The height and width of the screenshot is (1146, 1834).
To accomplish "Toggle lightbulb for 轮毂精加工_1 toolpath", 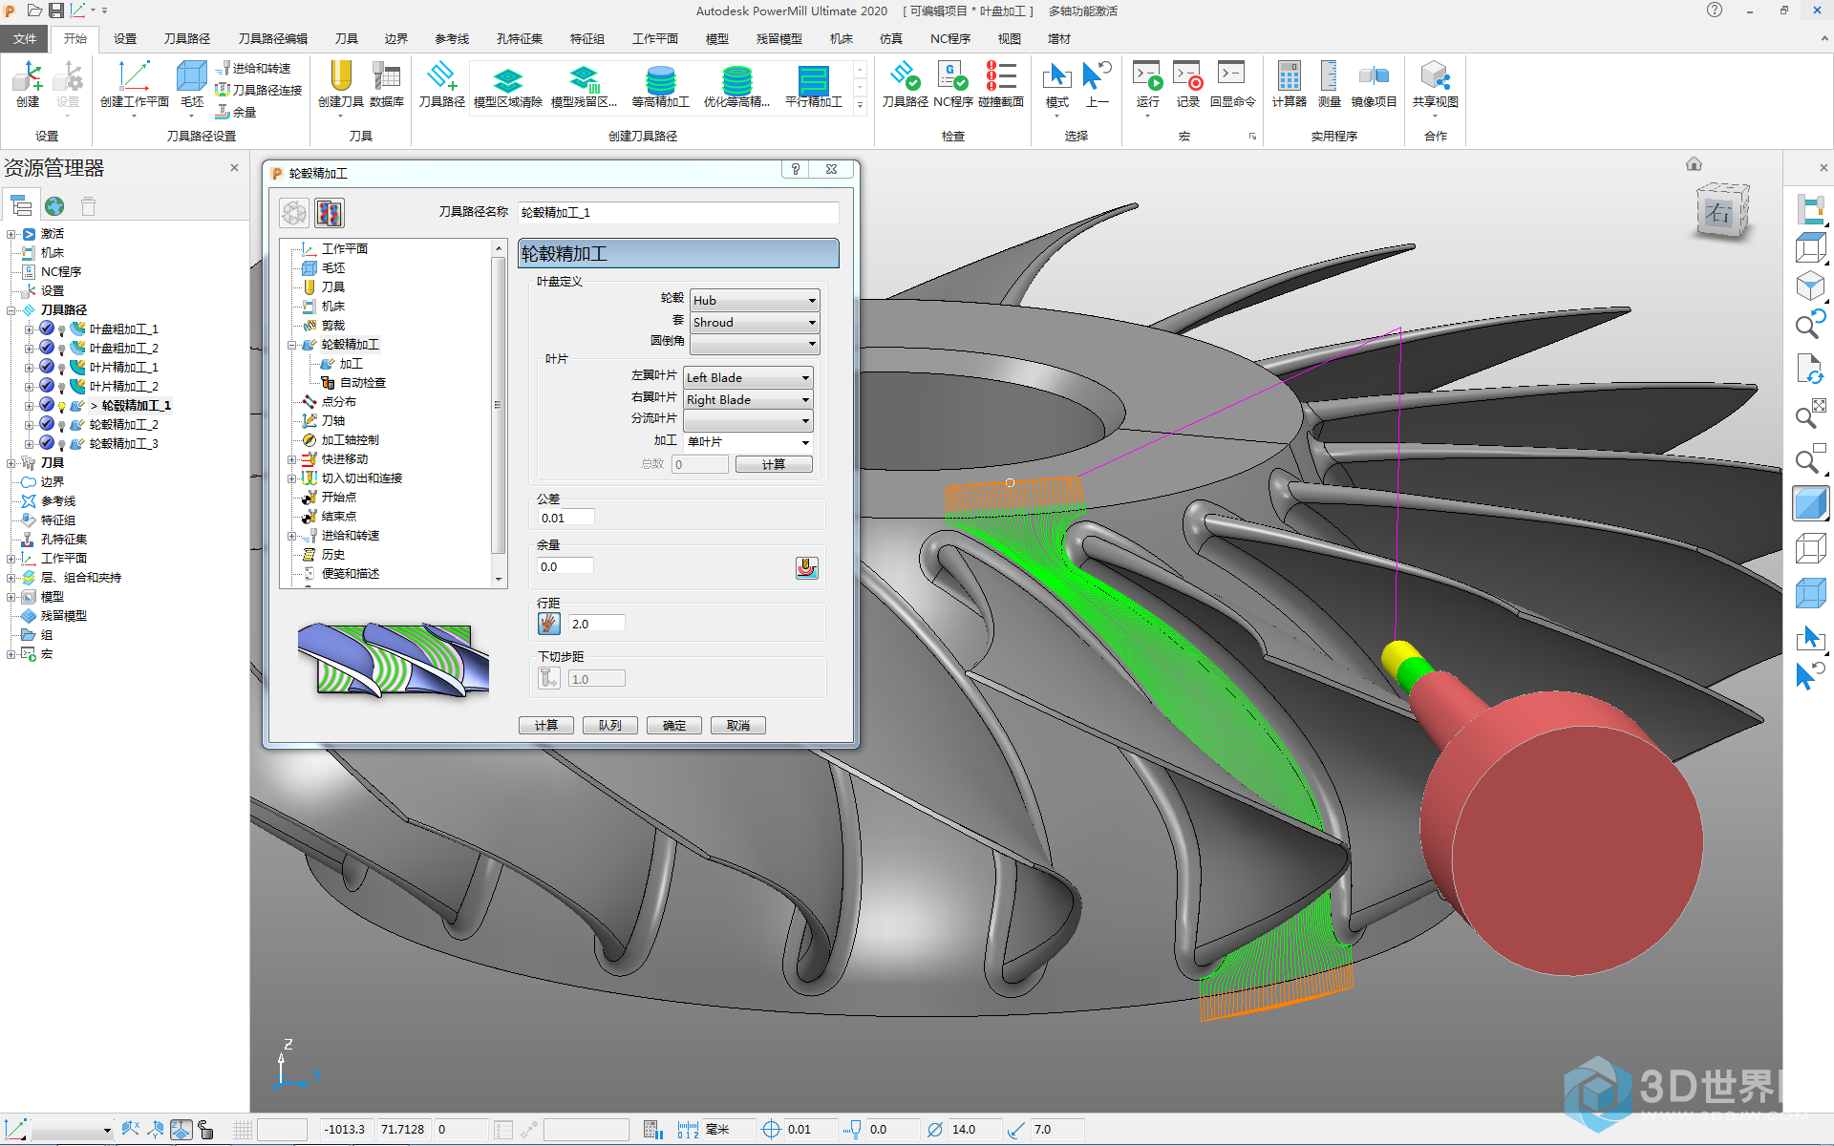I will (x=62, y=406).
